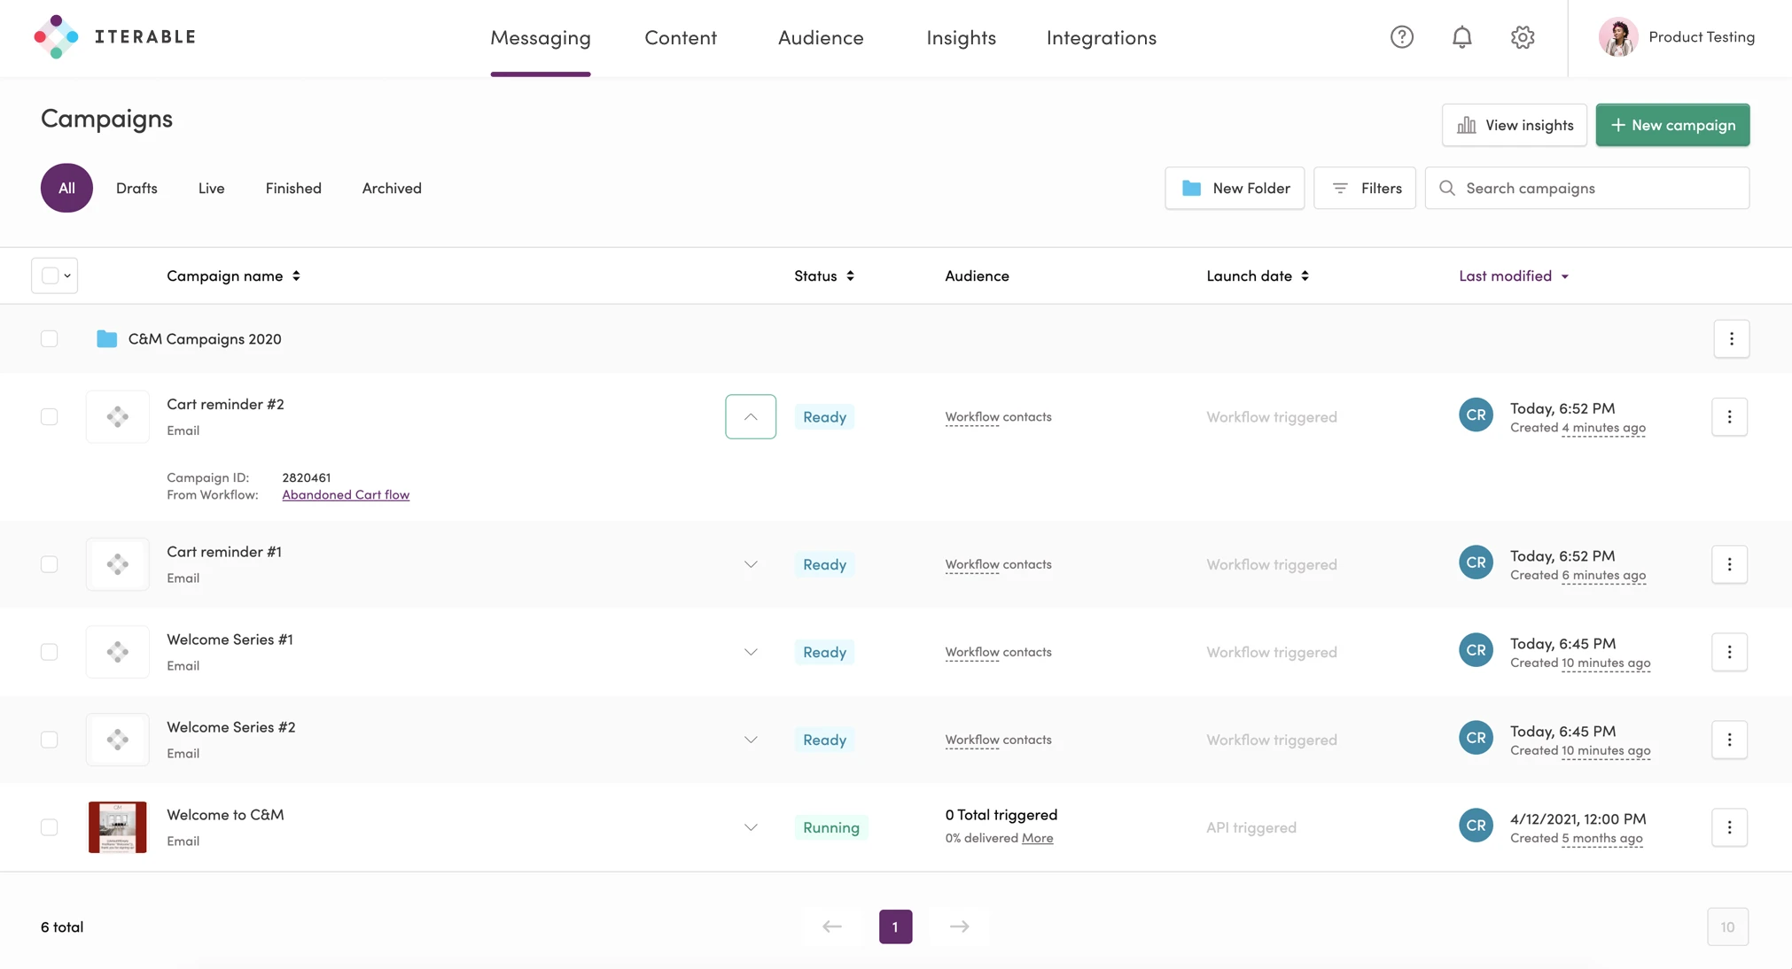Image resolution: width=1792 pixels, height=969 pixels.
Task: Open the Content menu item
Action: coord(681,37)
